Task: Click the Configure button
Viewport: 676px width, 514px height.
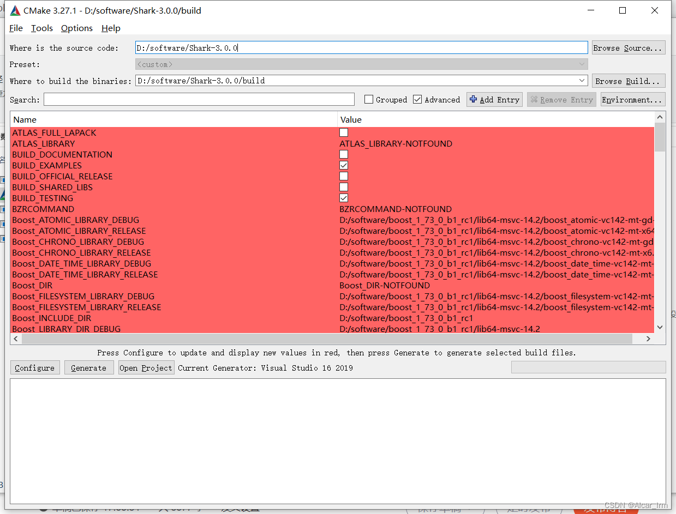Action: pyautogui.click(x=35, y=368)
